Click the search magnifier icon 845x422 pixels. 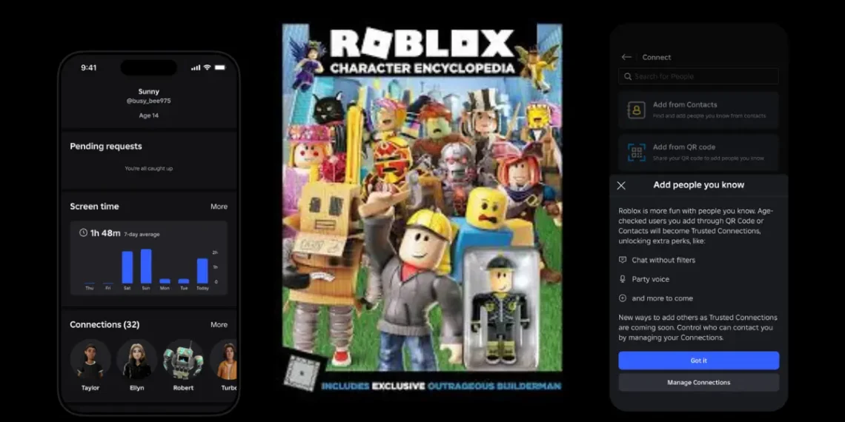pyautogui.click(x=628, y=76)
